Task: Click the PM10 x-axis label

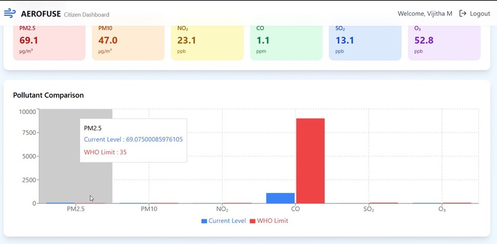Action: pyautogui.click(x=149, y=209)
